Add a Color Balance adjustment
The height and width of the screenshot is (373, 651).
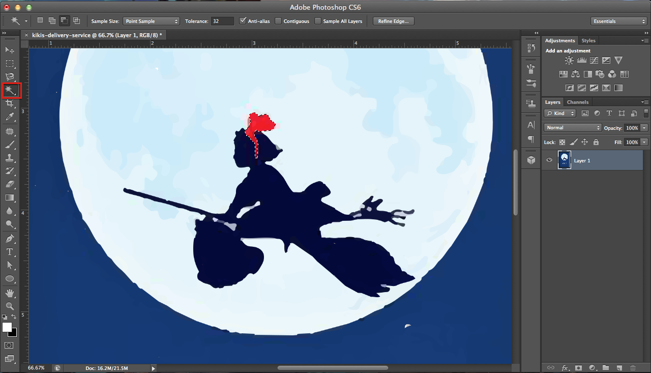576,74
